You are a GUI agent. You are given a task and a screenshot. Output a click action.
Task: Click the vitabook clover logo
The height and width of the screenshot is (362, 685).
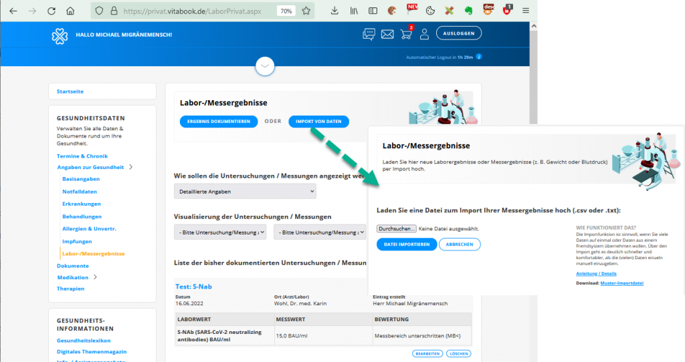point(60,36)
